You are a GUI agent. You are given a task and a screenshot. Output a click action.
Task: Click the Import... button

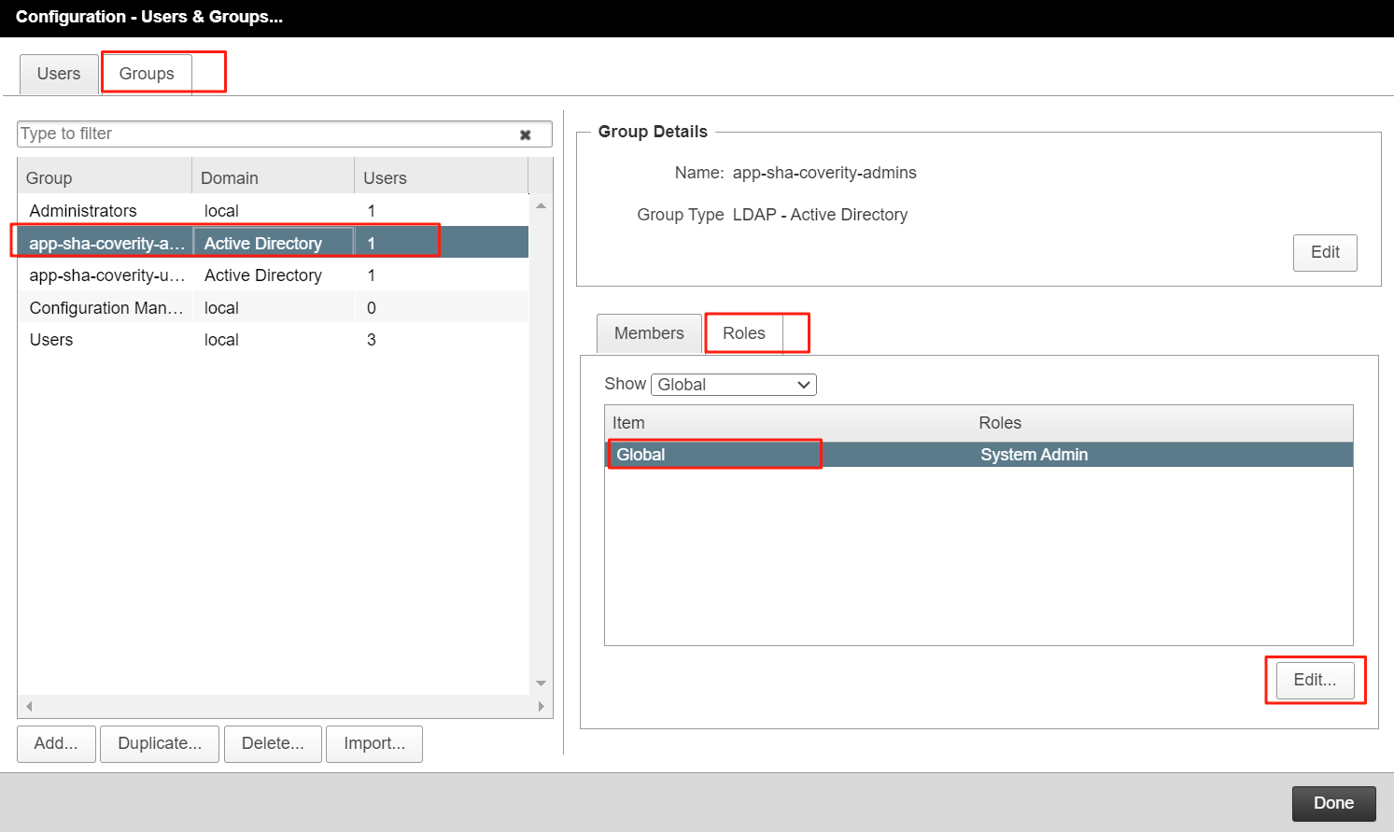(x=374, y=743)
